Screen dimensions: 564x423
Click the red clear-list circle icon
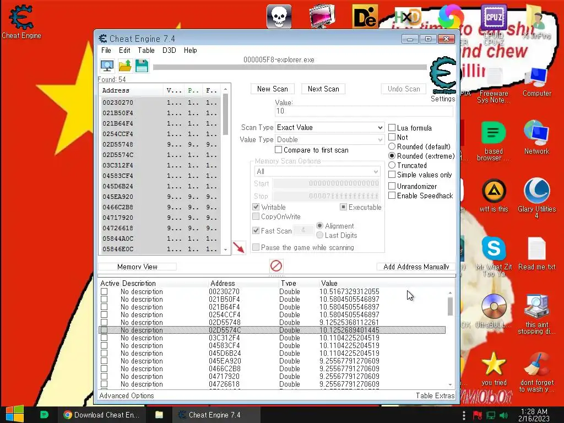pos(276,266)
